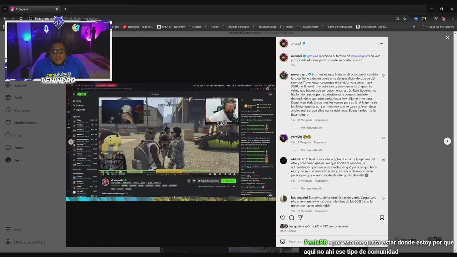The image size is (457, 257).
Task: Open @trujird mention link
Action: click(x=312, y=56)
